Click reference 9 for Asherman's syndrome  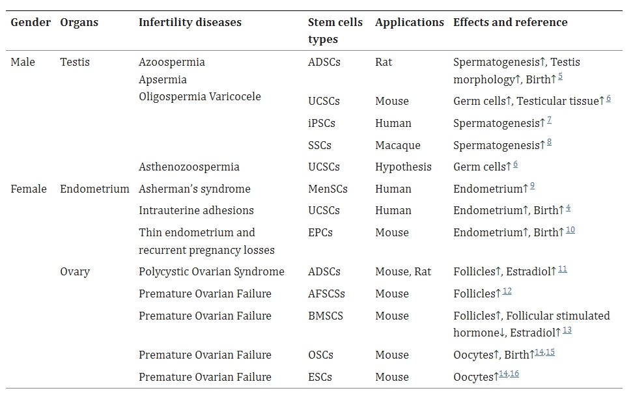pos(532,186)
